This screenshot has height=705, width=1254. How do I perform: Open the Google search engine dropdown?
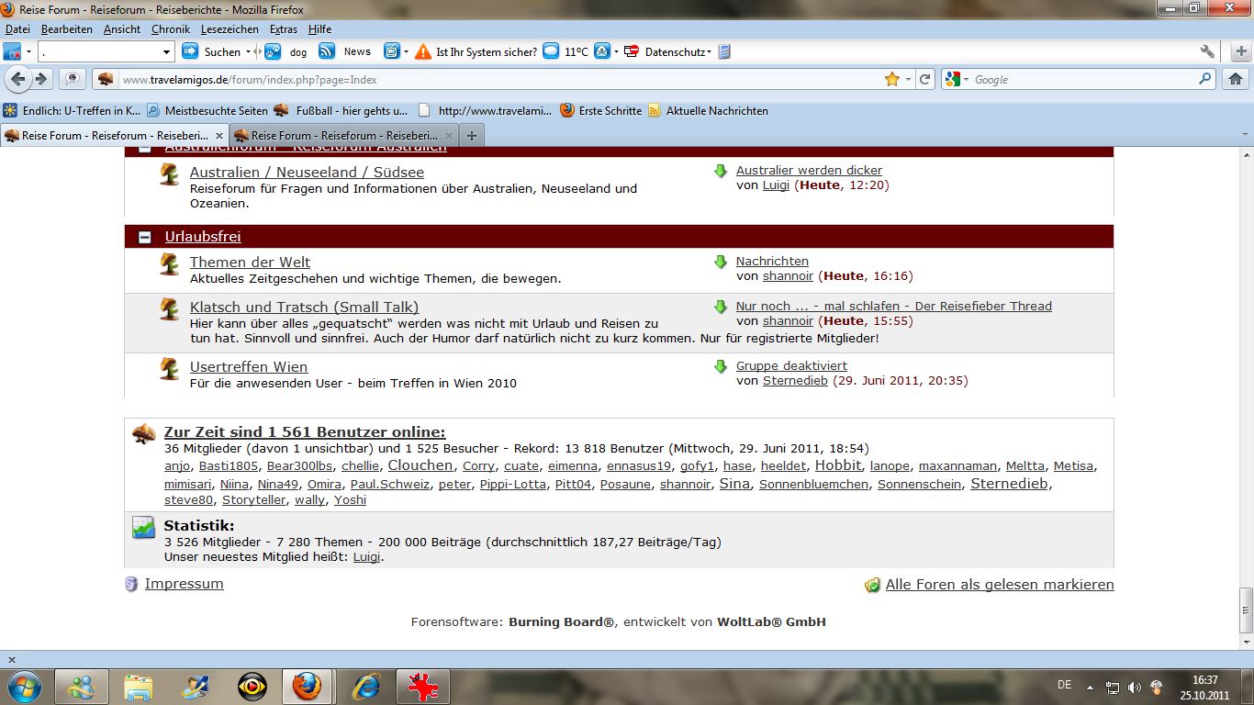[x=957, y=80]
